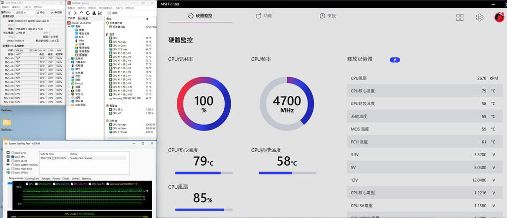Click the 效能測試 benchmark icon in AIDA64 tree
Screen dimensions: 507x218
73,105
